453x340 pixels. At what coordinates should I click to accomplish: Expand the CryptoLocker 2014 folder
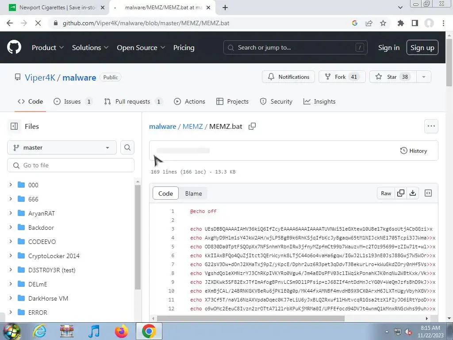(11, 255)
